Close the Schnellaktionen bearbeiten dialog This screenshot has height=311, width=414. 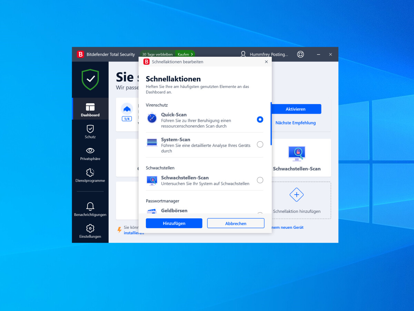click(x=266, y=62)
